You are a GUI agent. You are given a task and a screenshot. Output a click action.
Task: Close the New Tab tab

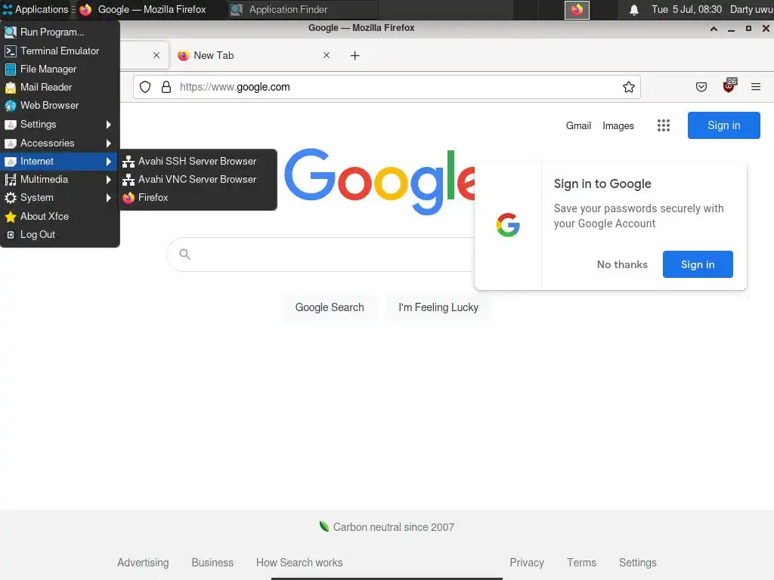(327, 55)
